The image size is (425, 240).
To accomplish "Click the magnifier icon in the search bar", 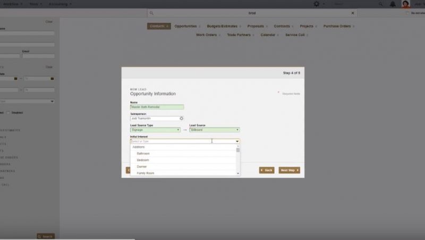I will [x=151, y=13].
